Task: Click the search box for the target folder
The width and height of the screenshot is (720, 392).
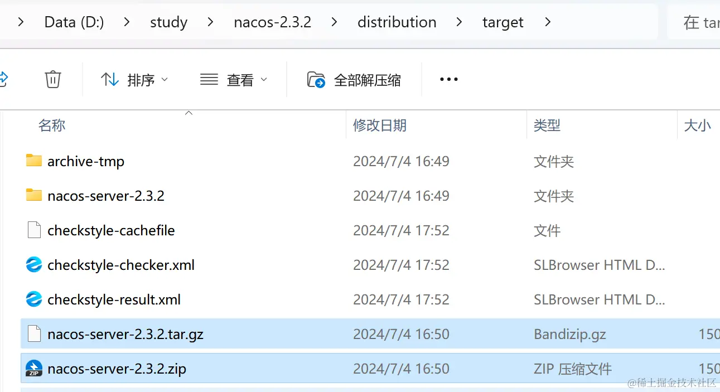Action: (x=694, y=22)
